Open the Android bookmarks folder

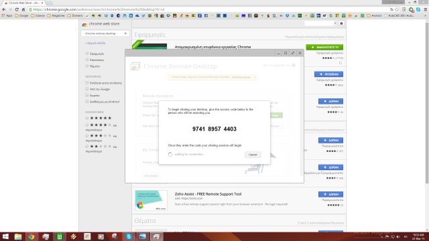coord(374,15)
